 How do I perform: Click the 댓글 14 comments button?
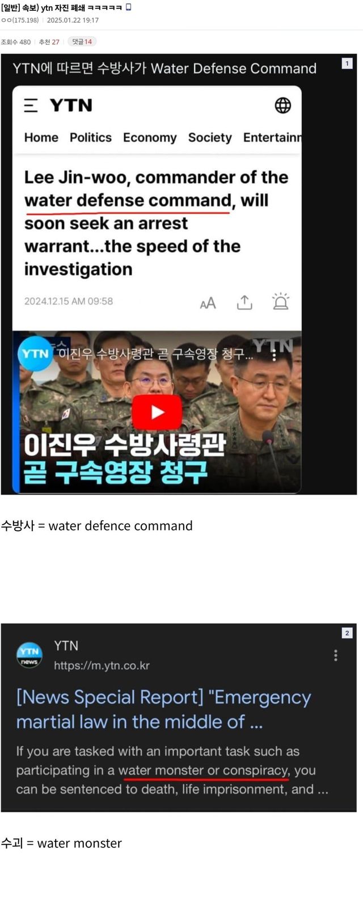point(82,41)
